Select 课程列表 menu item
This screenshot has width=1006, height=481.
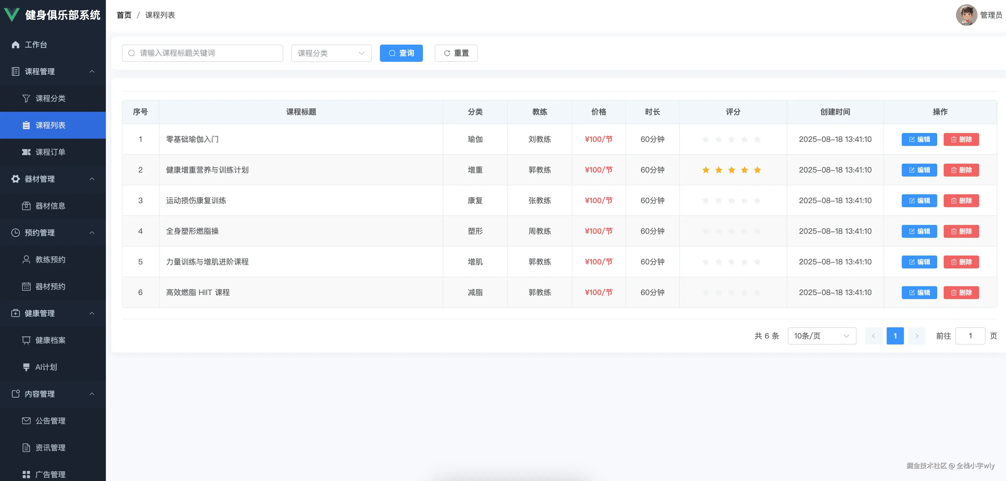(x=50, y=125)
